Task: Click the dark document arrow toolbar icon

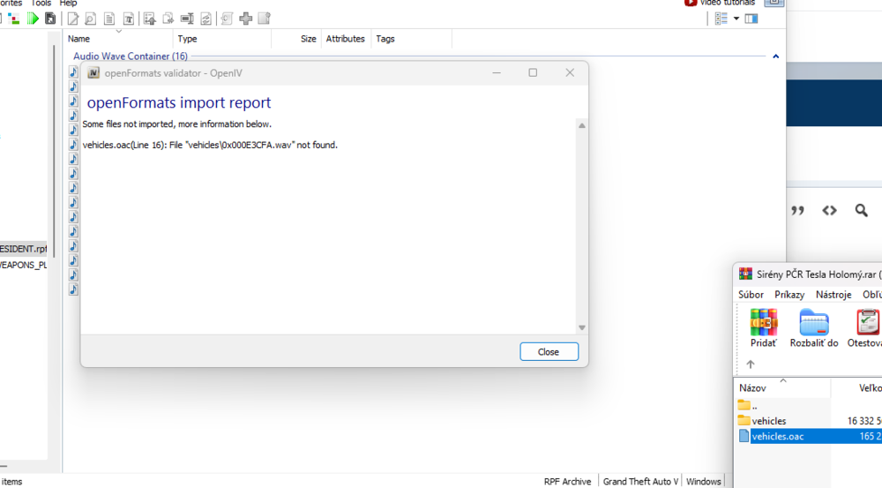Action: (50, 19)
